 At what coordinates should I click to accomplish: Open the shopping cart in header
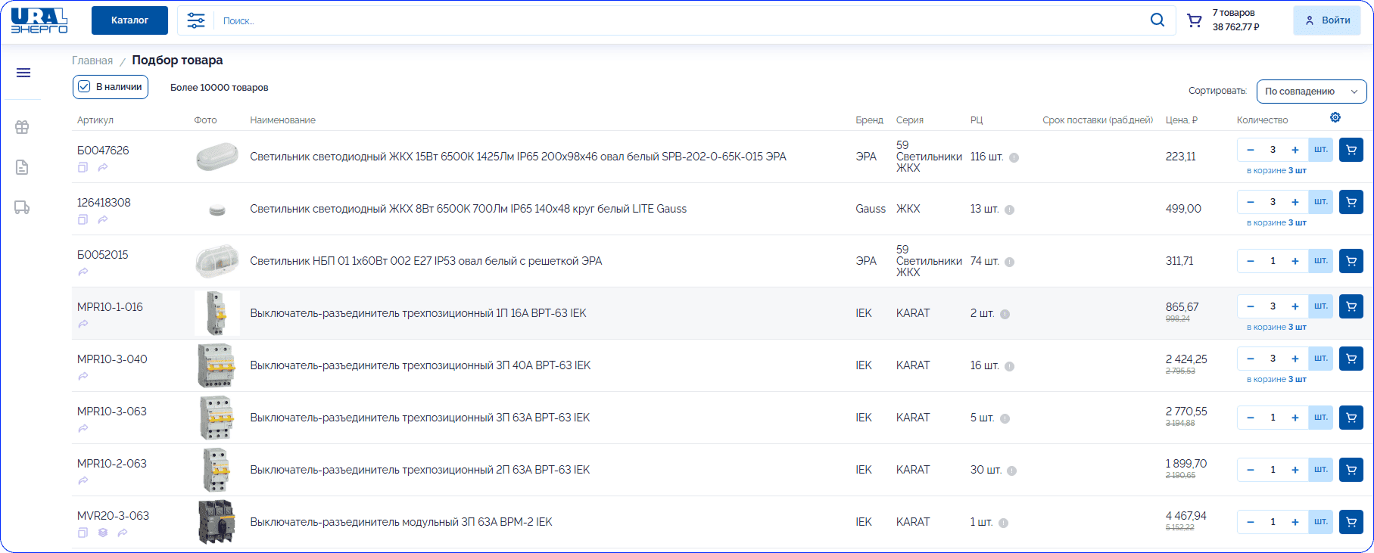1195,20
